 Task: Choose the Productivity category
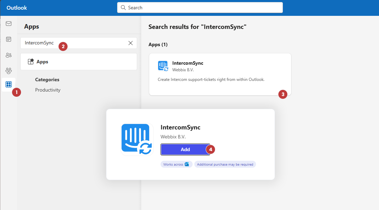point(48,90)
